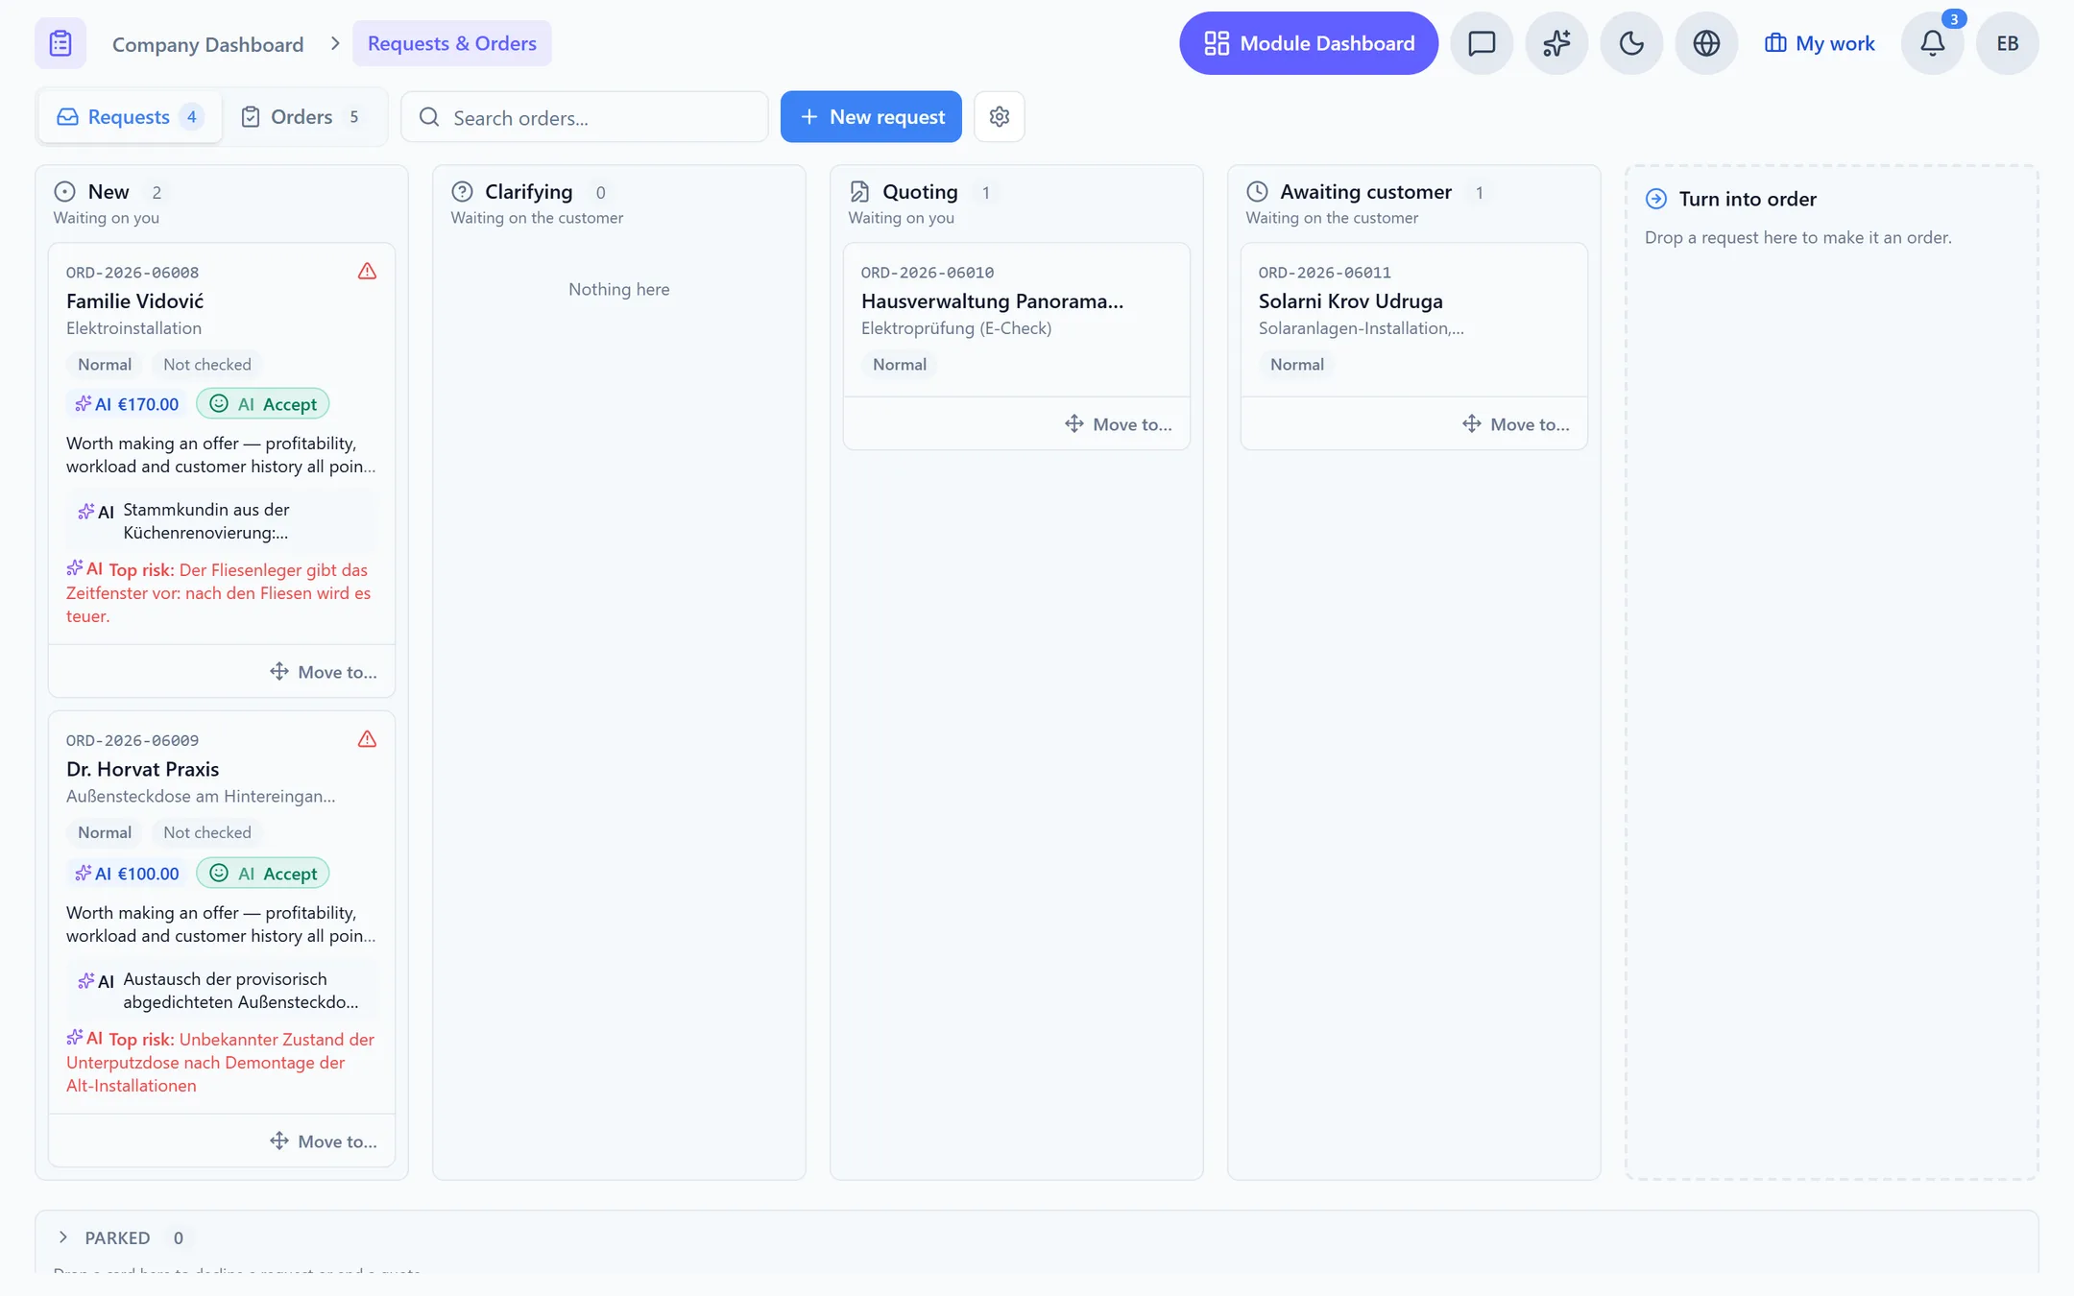This screenshot has width=2074, height=1296.
Task: Click the Turn into order arrow icon
Action: tap(1656, 199)
